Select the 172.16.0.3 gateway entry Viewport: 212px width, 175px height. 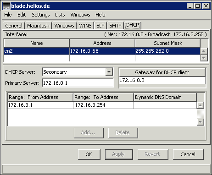(x=162, y=80)
